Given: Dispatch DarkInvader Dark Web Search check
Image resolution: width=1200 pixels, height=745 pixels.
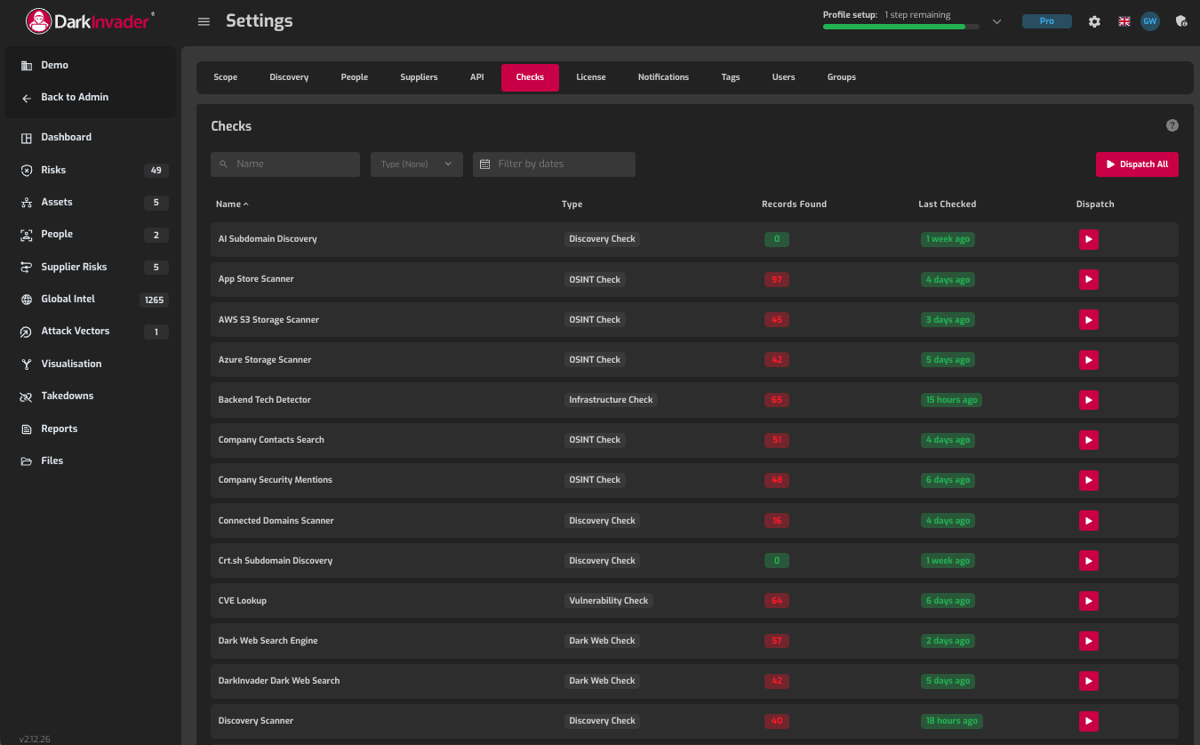Looking at the screenshot, I should click(x=1088, y=681).
